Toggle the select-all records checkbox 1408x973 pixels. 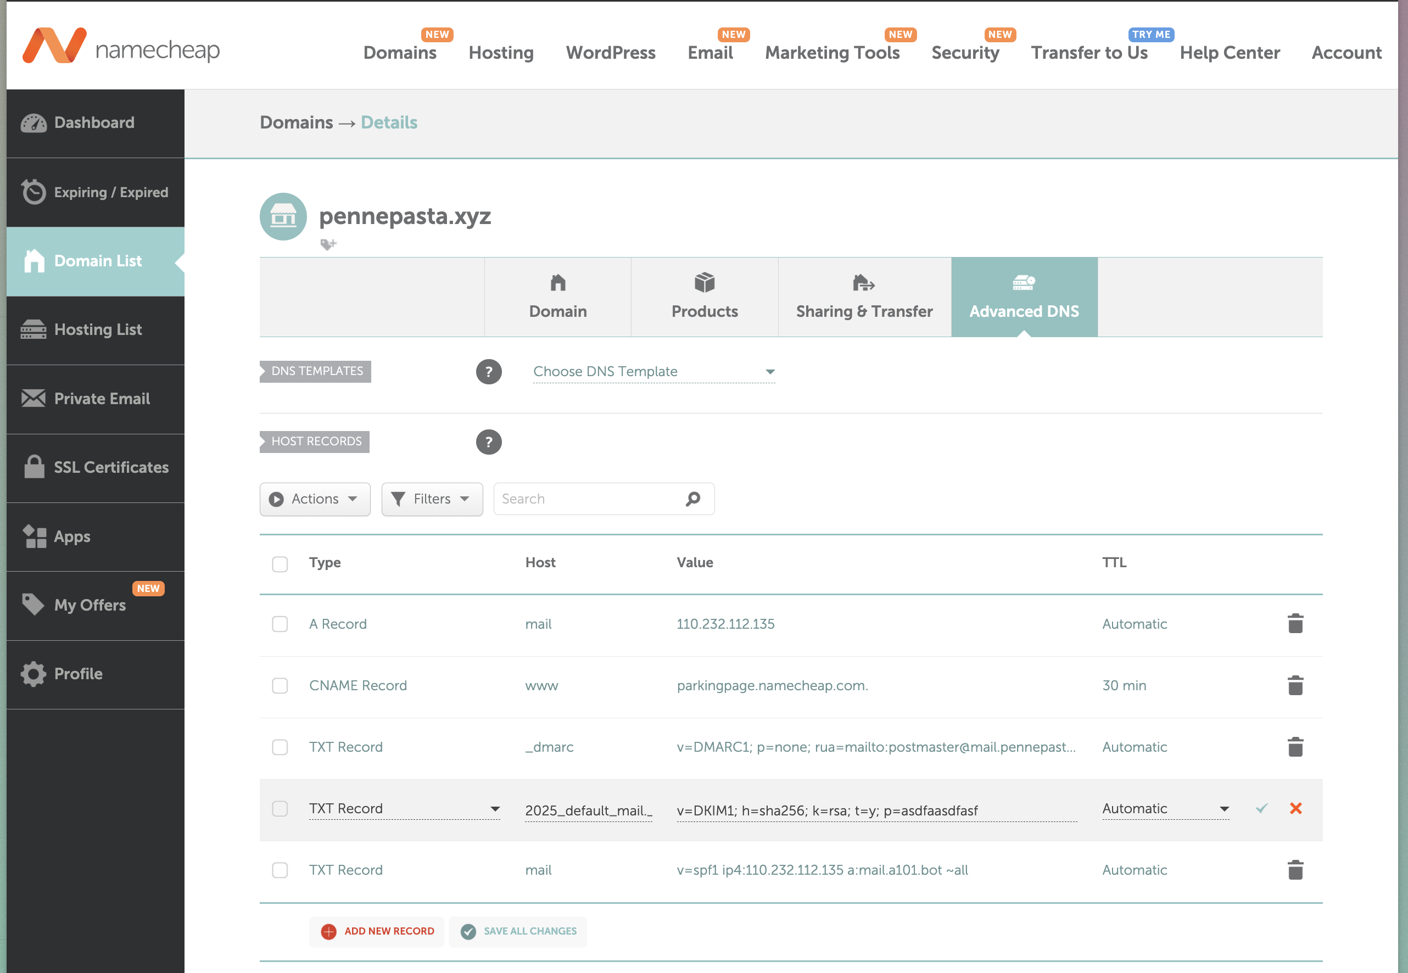[x=280, y=564]
